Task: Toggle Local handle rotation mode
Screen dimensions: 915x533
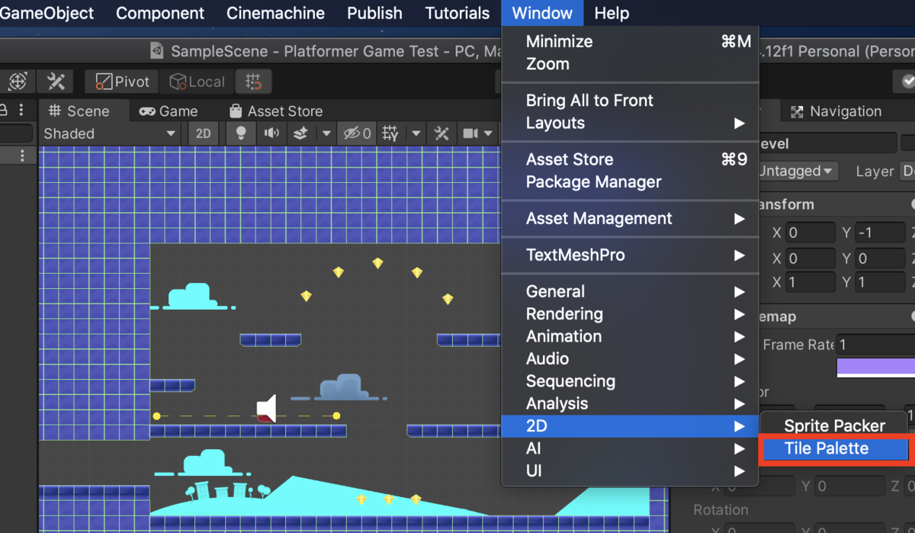Action: [197, 82]
